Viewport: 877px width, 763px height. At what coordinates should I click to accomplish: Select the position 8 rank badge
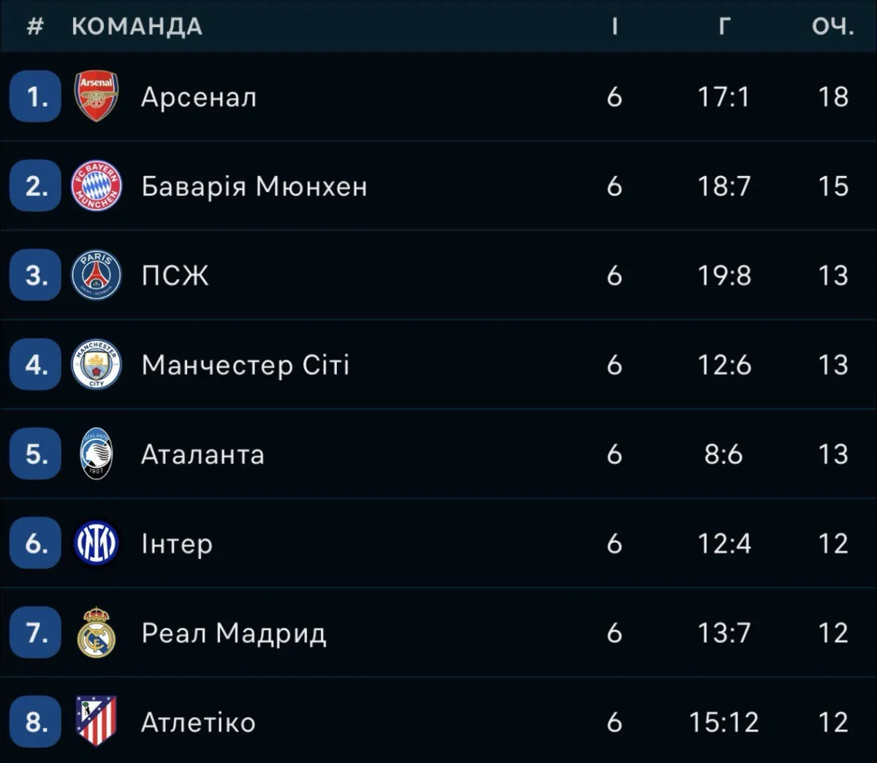click(35, 722)
